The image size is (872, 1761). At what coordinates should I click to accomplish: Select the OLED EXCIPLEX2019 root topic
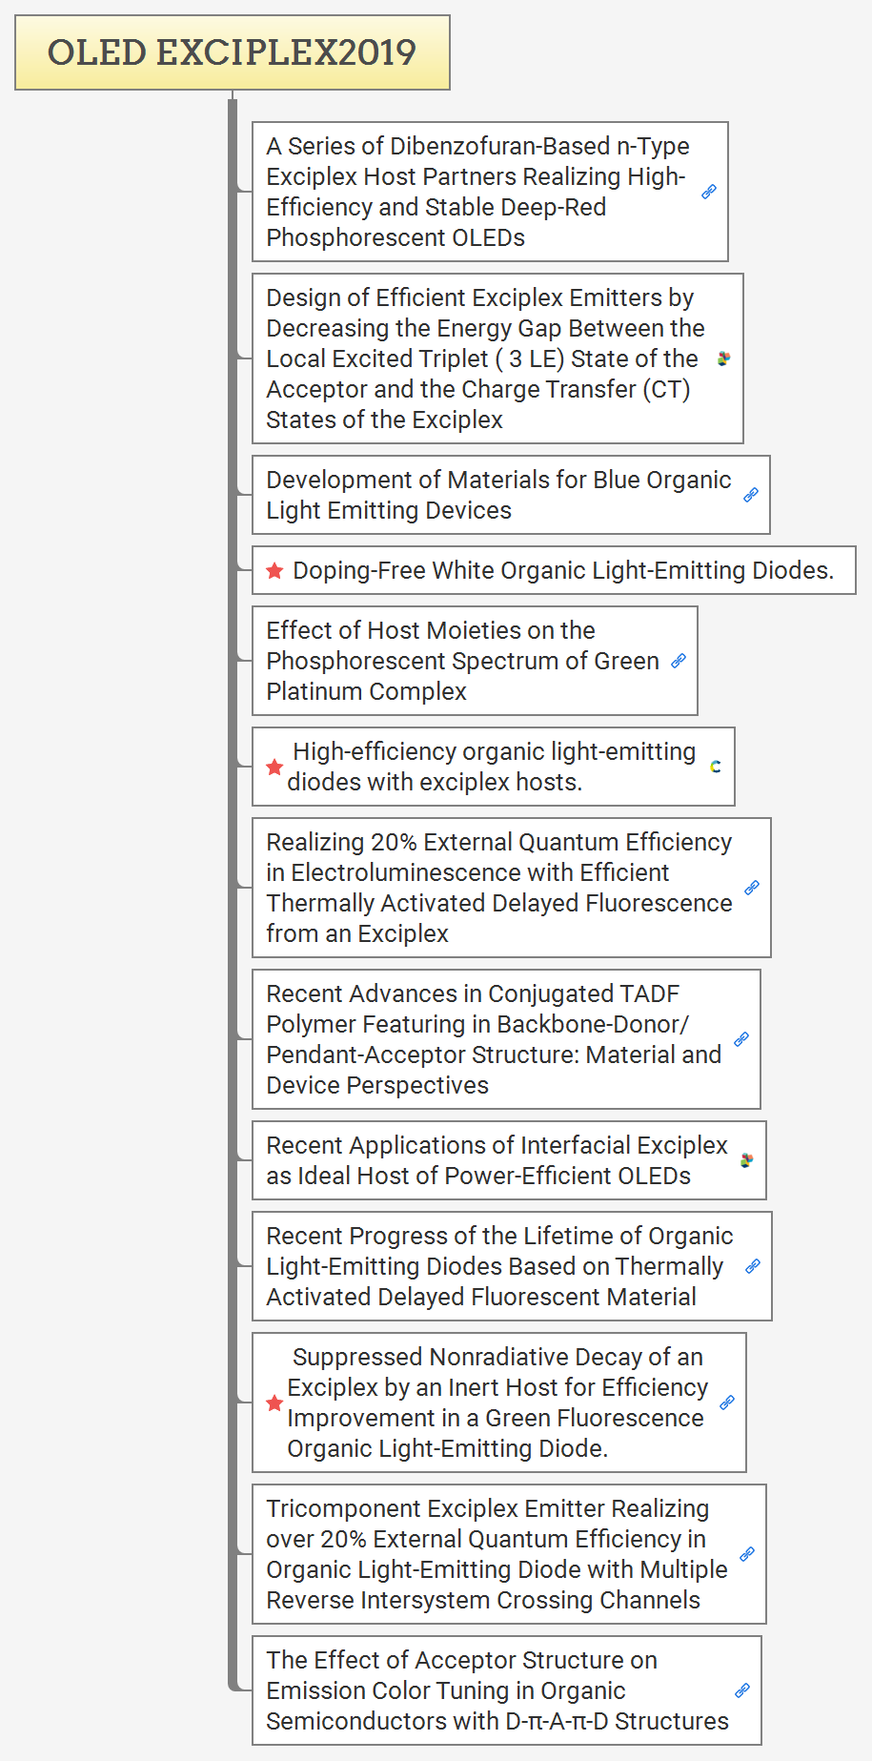pos(232,52)
